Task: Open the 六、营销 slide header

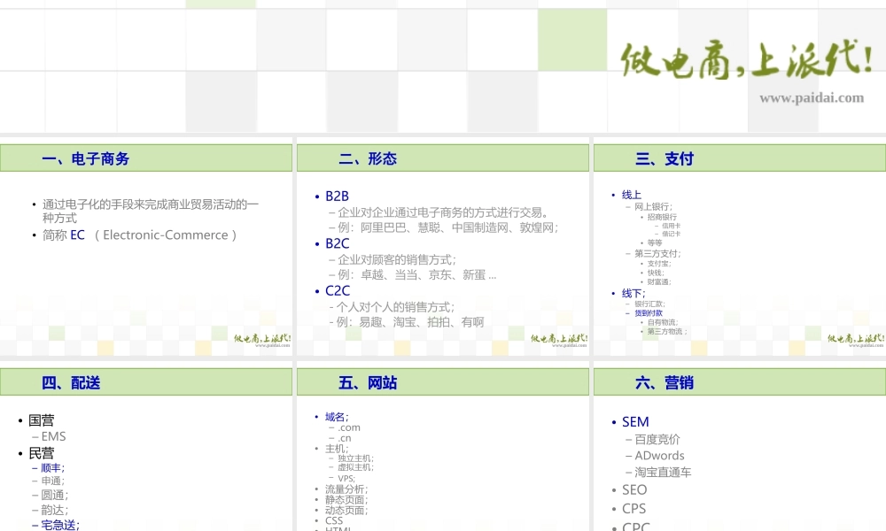Action: 740,381
